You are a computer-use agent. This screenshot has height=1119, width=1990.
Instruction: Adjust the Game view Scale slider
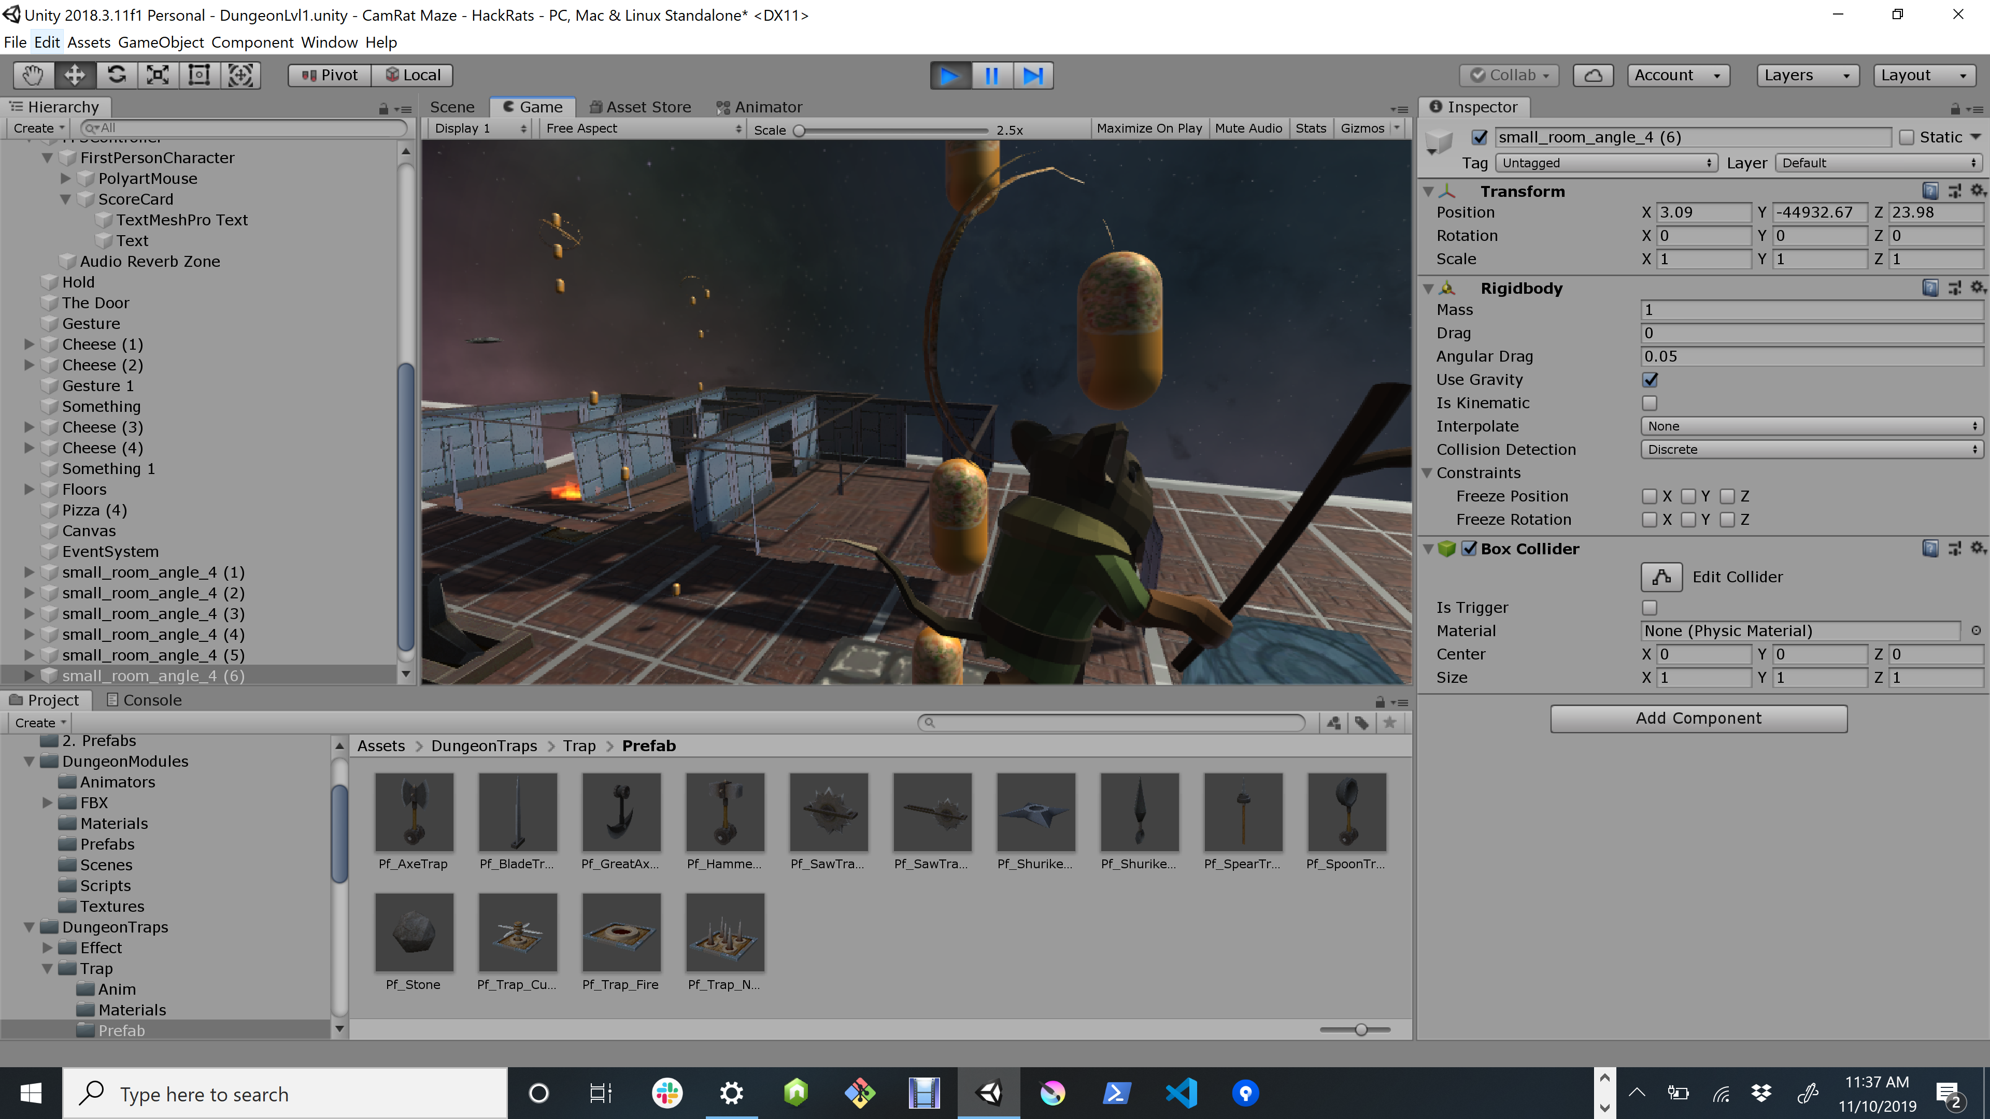800,130
